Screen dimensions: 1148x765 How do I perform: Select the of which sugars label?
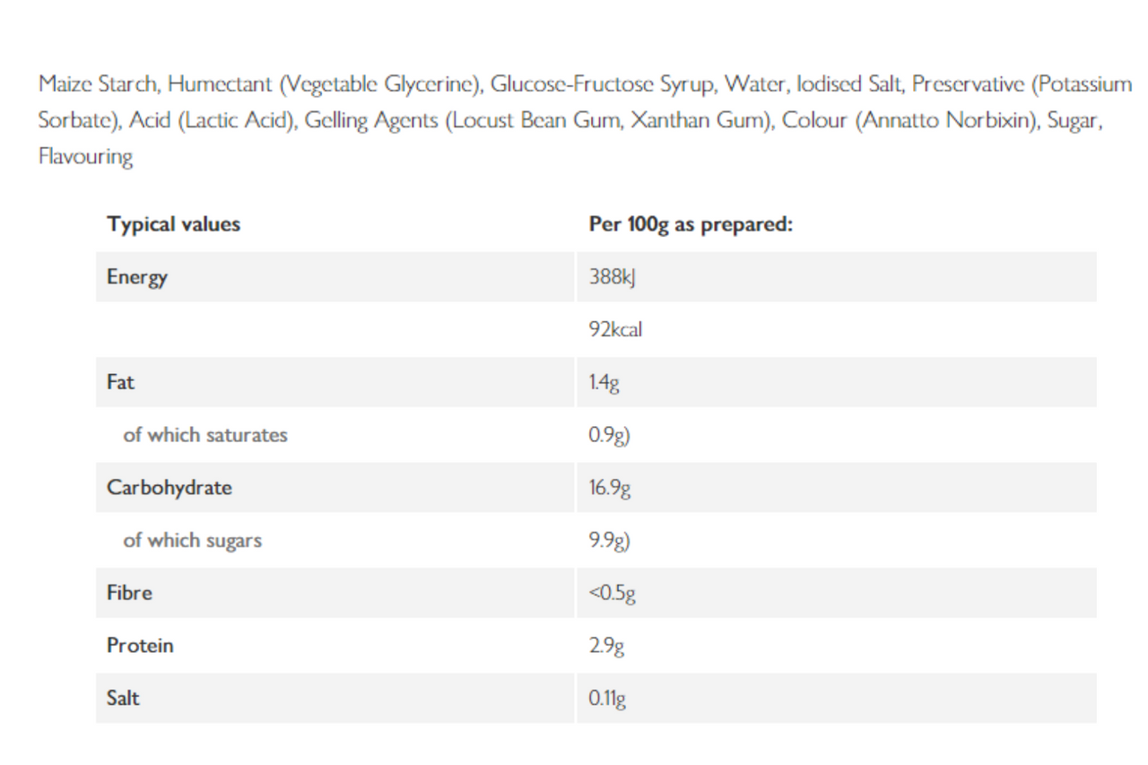click(193, 541)
